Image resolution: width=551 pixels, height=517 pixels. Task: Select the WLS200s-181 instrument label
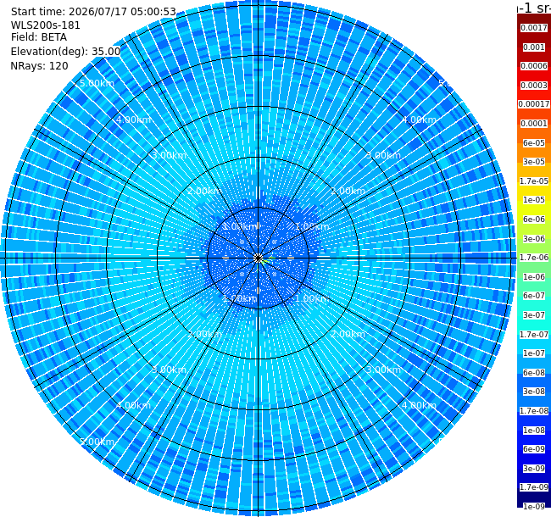tap(46, 25)
